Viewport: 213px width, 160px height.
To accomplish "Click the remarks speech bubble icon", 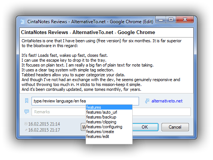I will tap(27, 112).
